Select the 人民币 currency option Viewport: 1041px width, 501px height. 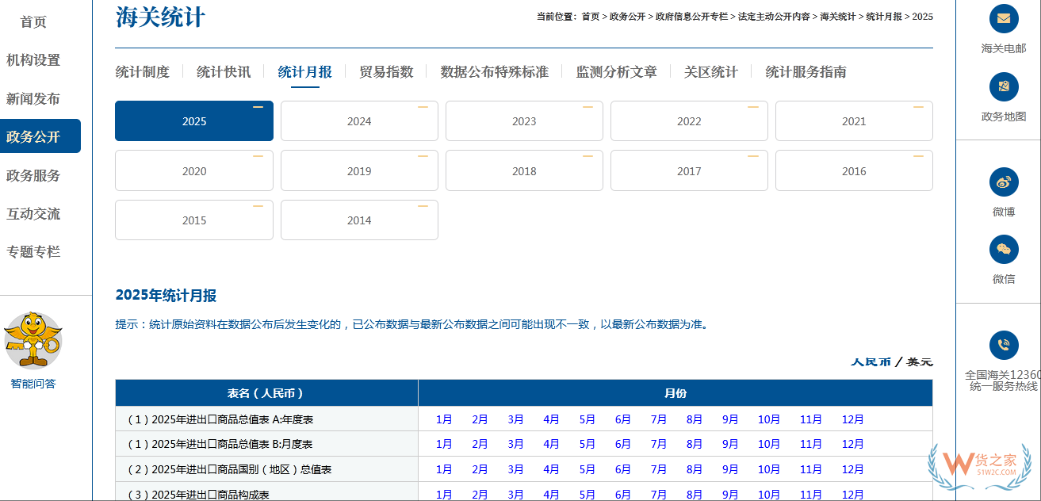pyautogui.click(x=870, y=361)
